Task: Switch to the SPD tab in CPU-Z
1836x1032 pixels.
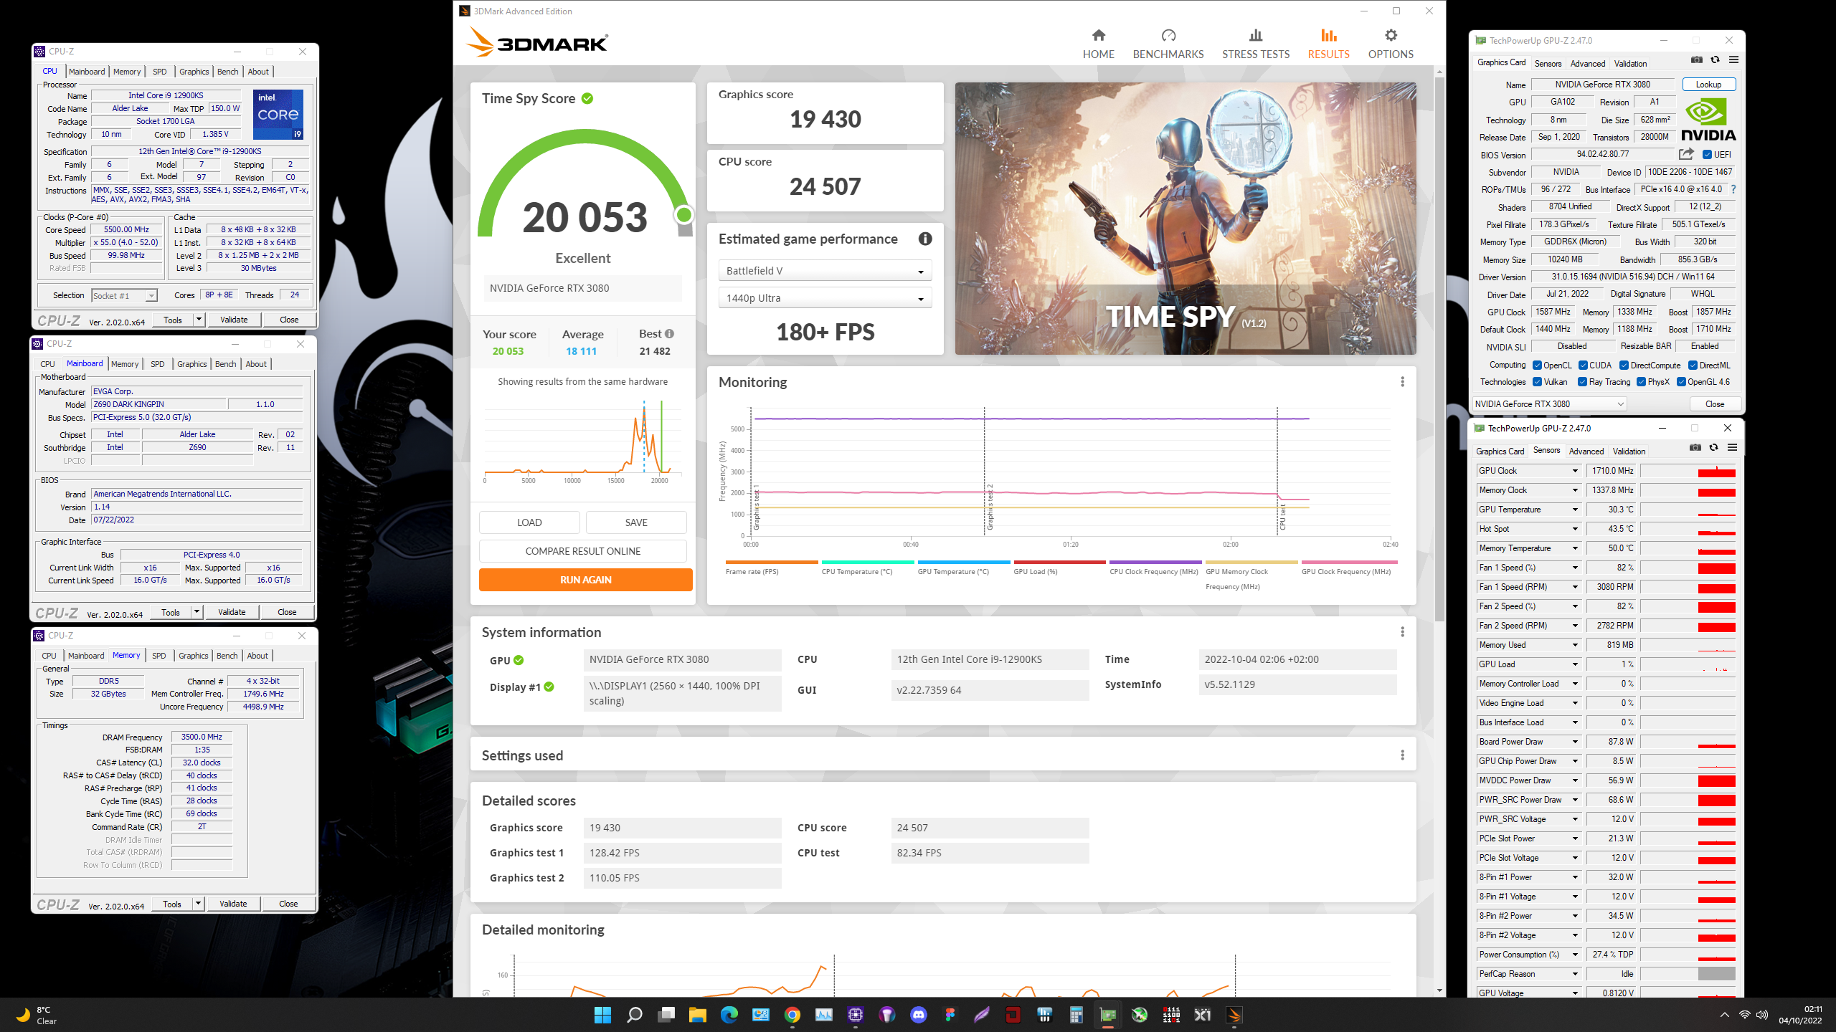Action: pos(159,72)
